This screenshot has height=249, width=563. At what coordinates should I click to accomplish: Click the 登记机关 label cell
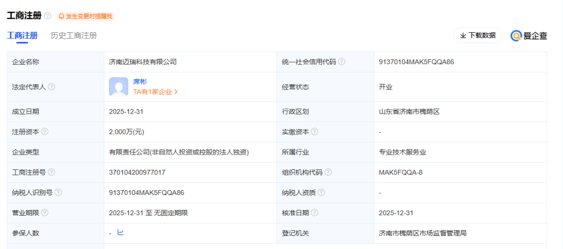(x=325, y=233)
